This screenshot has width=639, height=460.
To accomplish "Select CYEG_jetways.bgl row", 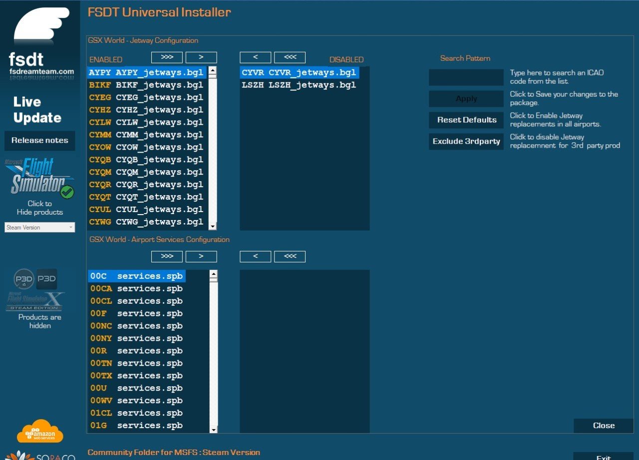I will point(147,98).
